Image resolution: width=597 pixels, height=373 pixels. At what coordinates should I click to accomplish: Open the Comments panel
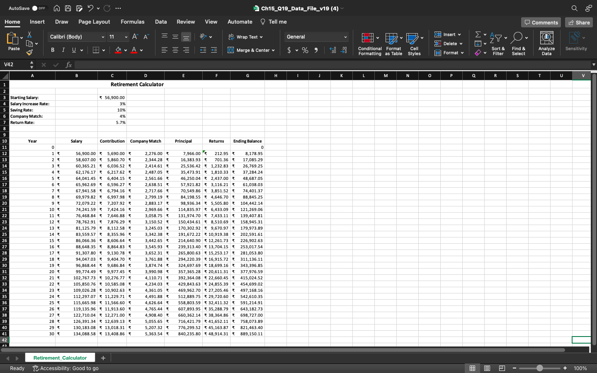click(541, 22)
